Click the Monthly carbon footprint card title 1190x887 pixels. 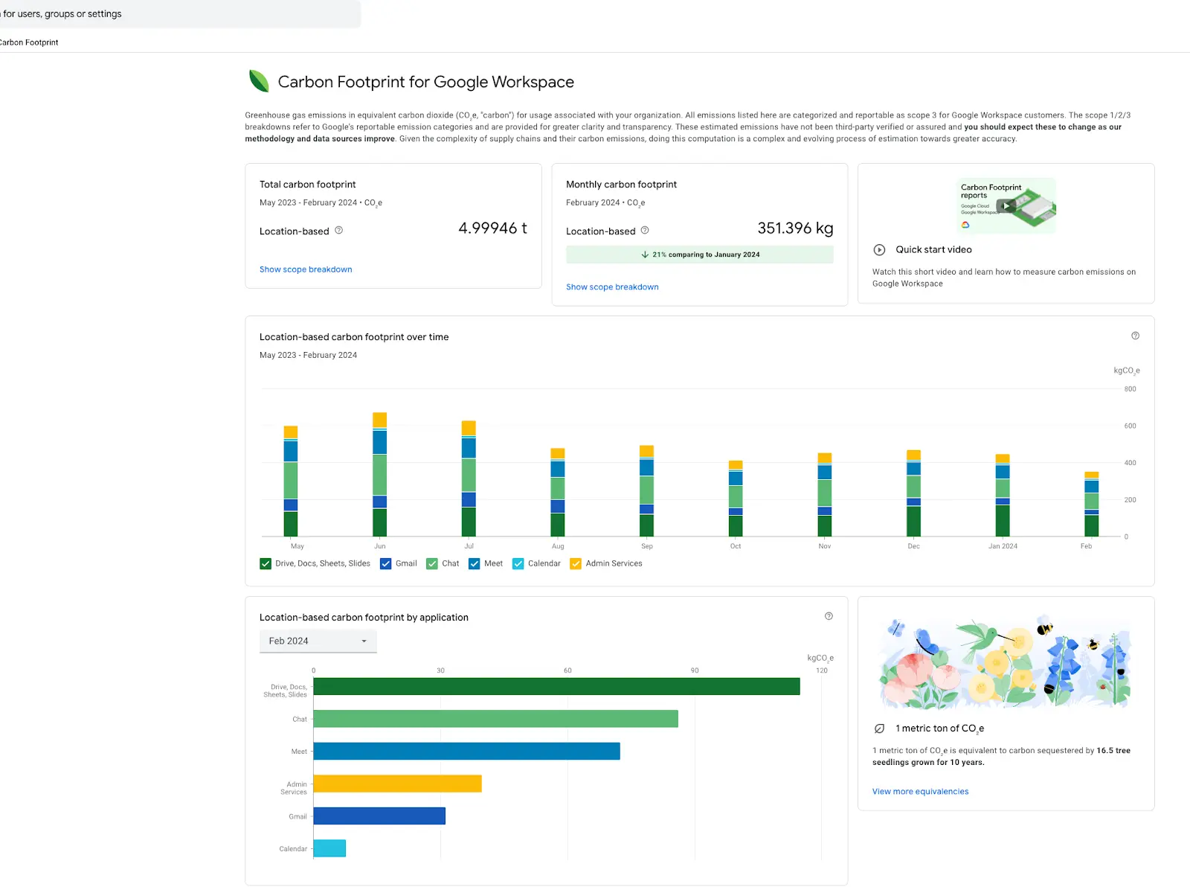[622, 185]
